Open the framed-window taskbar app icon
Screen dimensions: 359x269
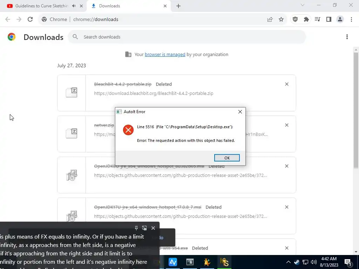pos(190,262)
